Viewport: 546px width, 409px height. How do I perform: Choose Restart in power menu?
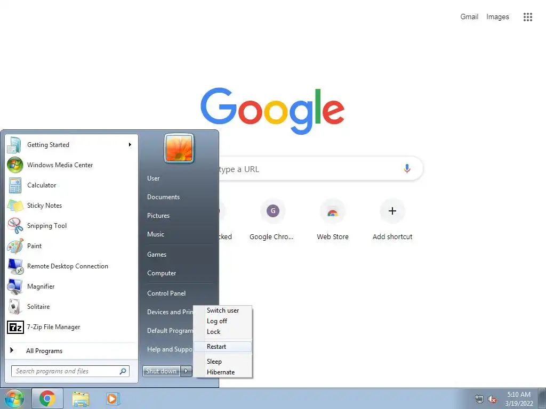(x=223, y=346)
